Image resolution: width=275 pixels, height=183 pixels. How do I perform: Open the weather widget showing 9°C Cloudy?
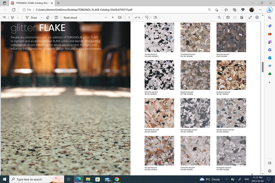pos(210,179)
